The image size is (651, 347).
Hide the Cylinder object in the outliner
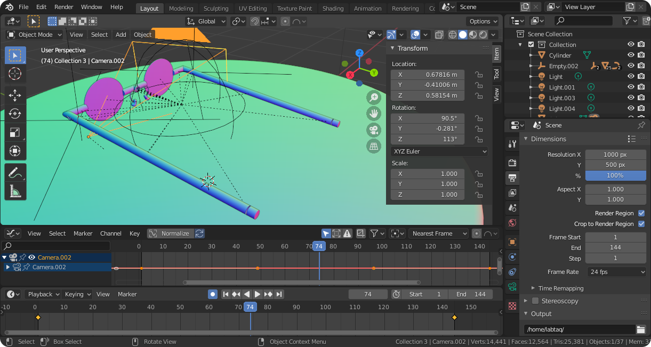(631, 55)
